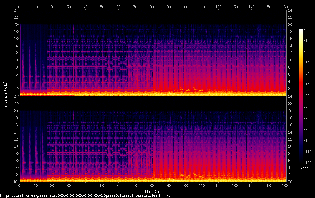Select the 40 mark on the top time axis
Screen dimensions: 315x198
click(x=86, y=6)
